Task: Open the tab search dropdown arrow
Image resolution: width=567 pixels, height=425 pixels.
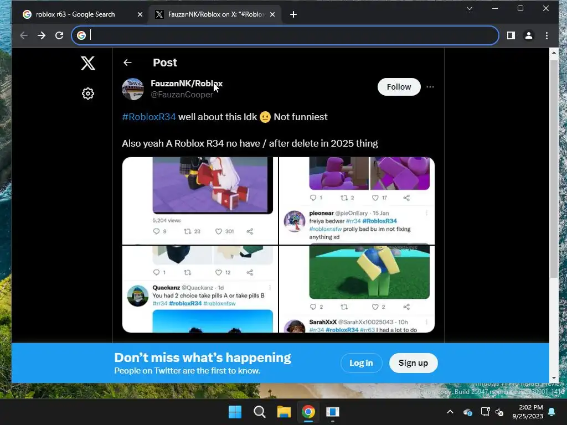Action: [x=470, y=8]
